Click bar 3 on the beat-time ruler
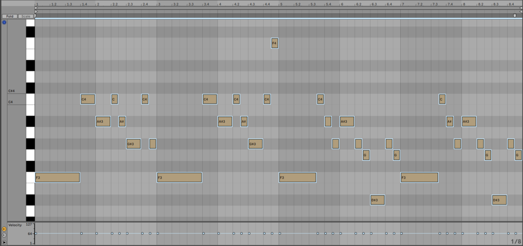523x246 pixels. tap(158, 4)
